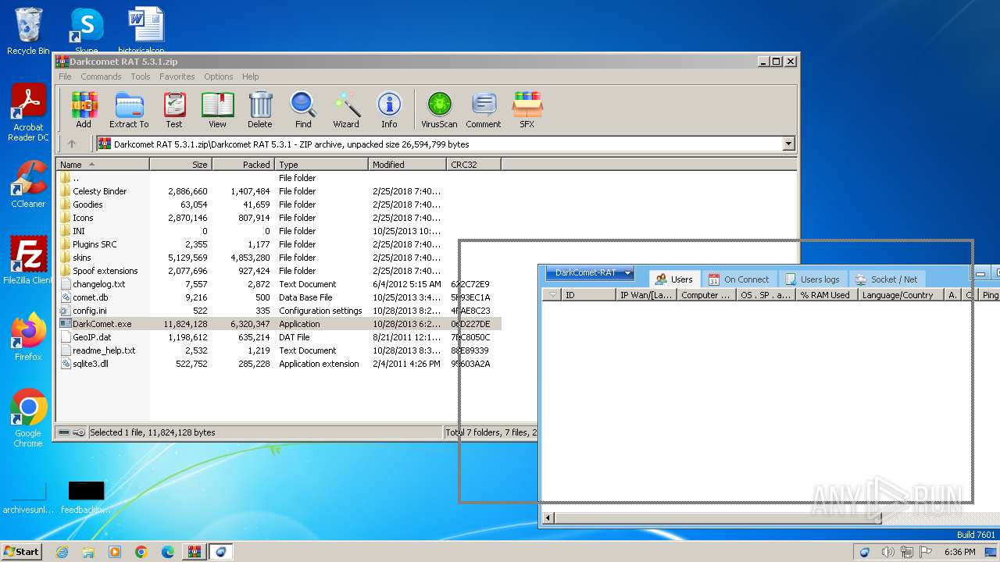Screen dimensions: 1000x562
Task: Open the Favorites menu
Action: (x=177, y=76)
